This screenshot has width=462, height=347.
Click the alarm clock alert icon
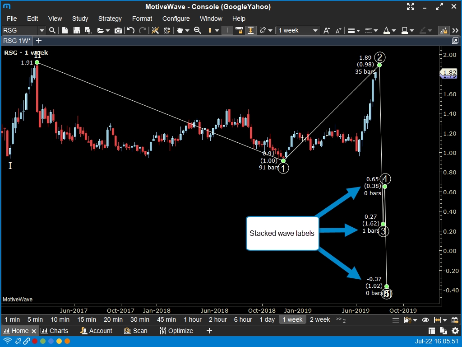(x=167, y=30)
